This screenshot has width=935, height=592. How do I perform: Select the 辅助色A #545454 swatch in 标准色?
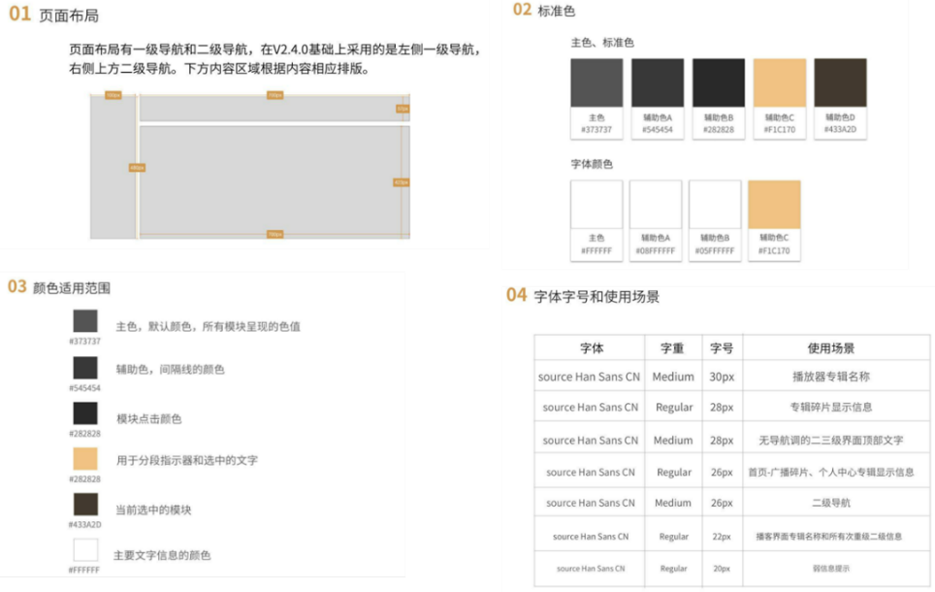pyautogui.click(x=658, y=83)
